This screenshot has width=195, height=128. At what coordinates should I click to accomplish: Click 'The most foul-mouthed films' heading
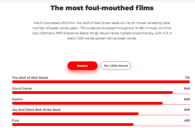coord(102,8)
